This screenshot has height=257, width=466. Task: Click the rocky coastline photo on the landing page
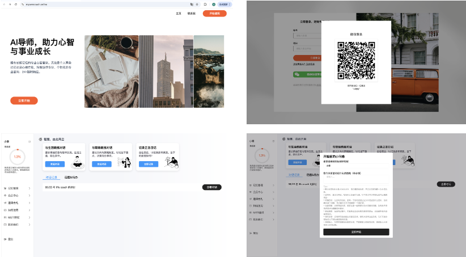tap(209, 71)
